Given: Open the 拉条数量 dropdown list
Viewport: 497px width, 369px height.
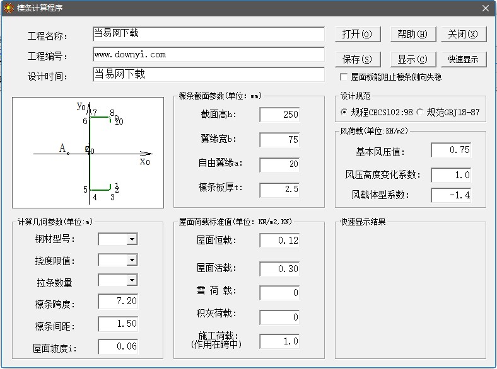Looking at the screenshot, I should tap(132, 280).
